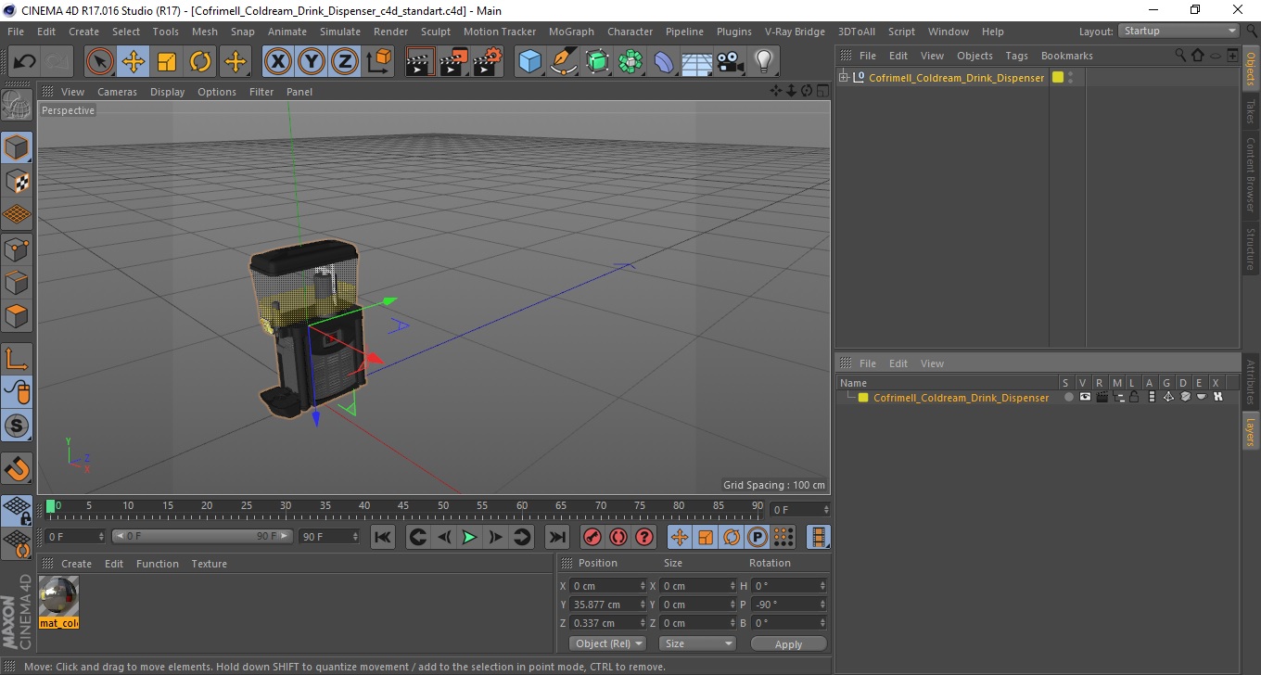Image resolution: width=1261 pixels, height=675 pixels.
Task: Click the Size X value stepper arrows
Action: 732,586
